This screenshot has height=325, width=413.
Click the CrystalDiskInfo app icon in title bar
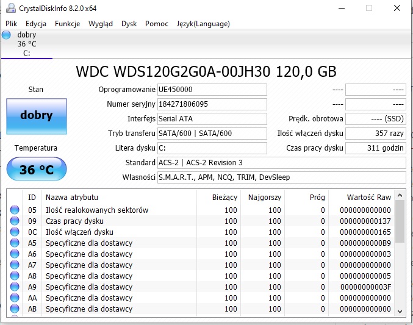[x=11, y=8]
